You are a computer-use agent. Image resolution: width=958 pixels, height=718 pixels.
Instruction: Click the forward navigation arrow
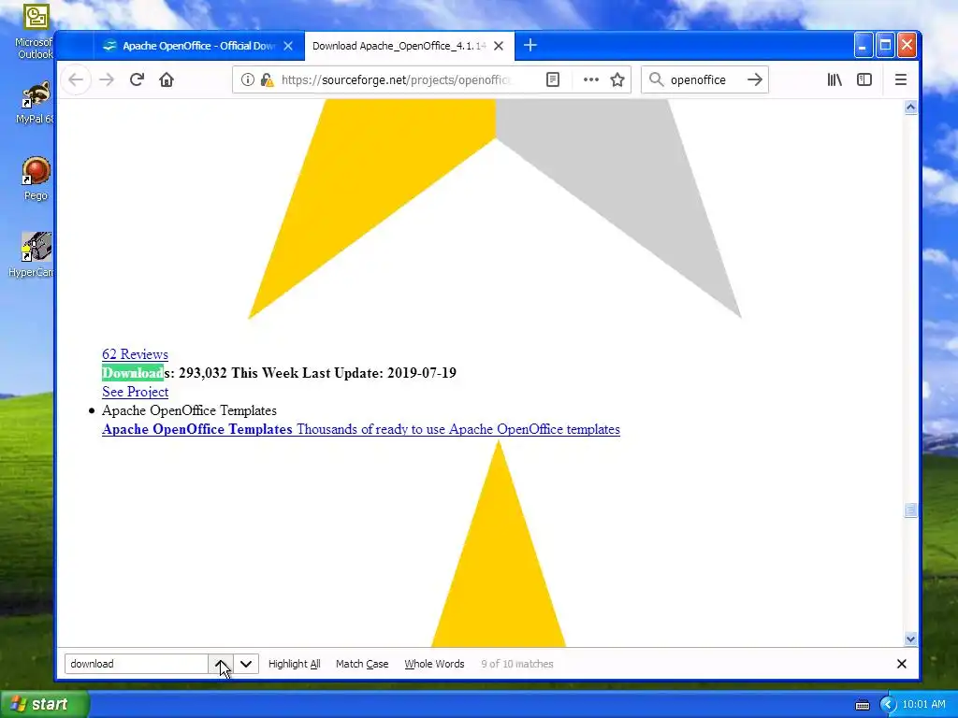[107, 79]
